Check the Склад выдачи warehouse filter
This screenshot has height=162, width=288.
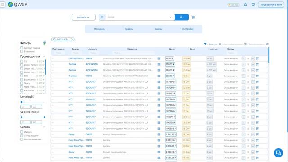point(22,136)
